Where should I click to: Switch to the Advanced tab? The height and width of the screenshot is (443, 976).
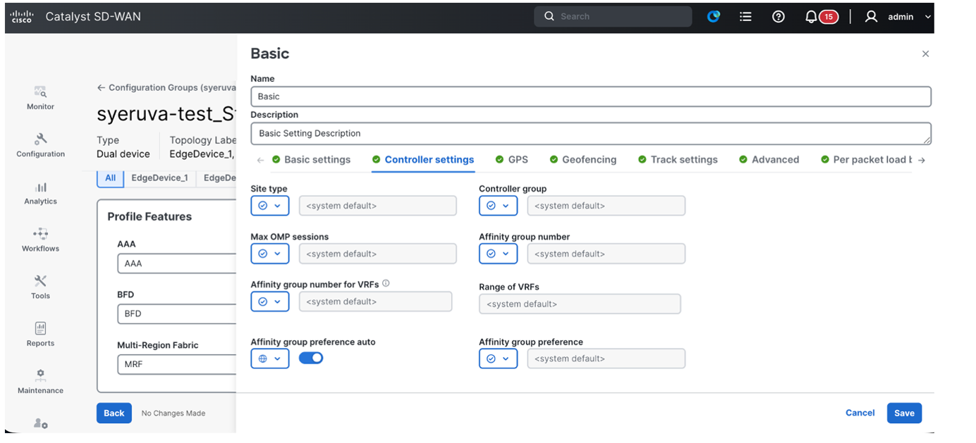click(x=769, y=160)
